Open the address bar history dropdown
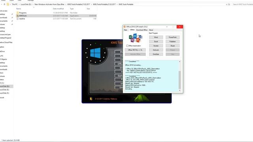 tap(227, 4)
